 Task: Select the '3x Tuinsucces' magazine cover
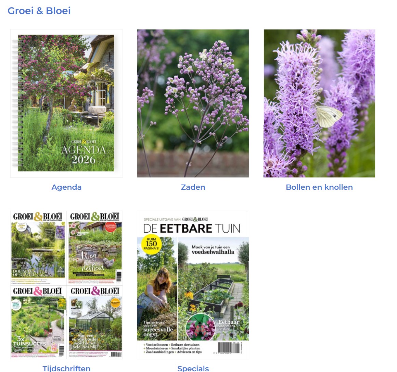pos(38,322)
